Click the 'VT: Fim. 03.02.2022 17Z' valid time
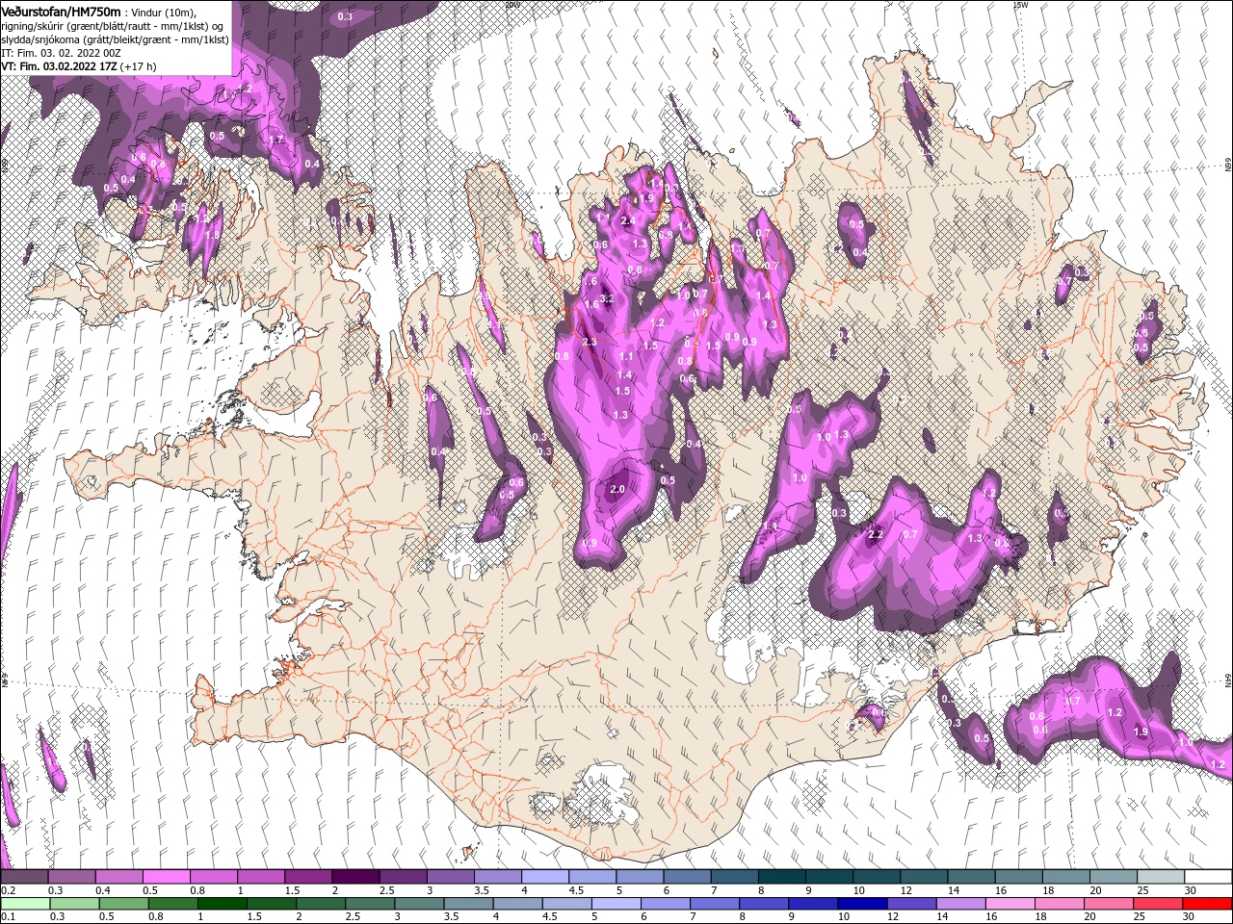1233x924 pixels. tap(59, 66)
